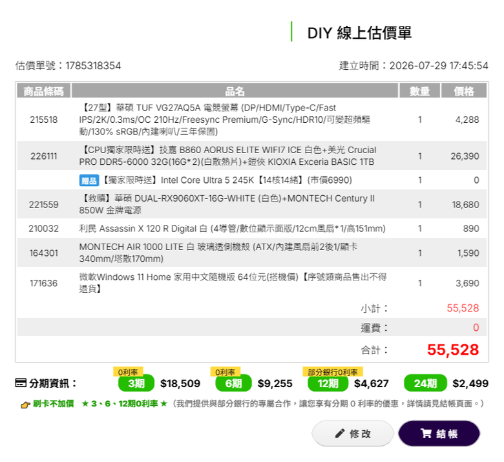
Task: Select the 12期 installment pill
Action: click(328, 383)
